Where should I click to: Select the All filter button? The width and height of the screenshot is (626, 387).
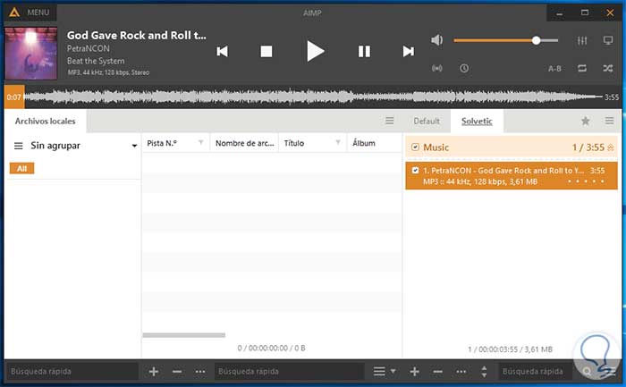22,168
